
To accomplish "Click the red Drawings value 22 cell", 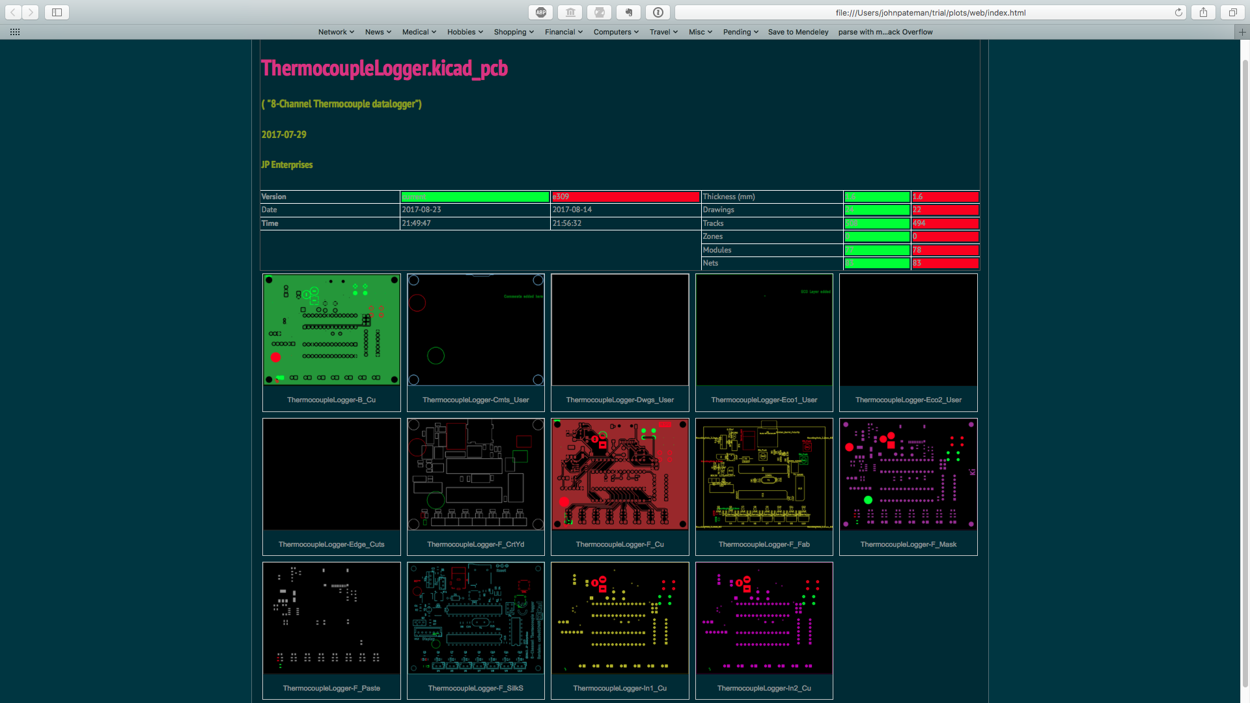I will (945, 210).
